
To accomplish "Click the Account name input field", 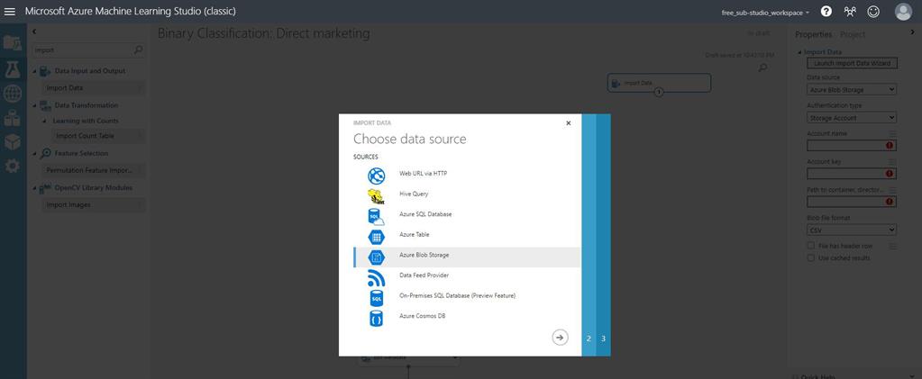I will click(x=852, y=146).
